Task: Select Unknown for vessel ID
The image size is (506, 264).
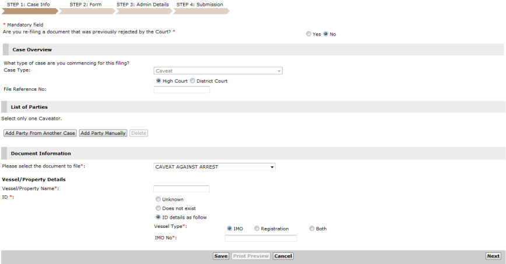Action: coord(158,199)
